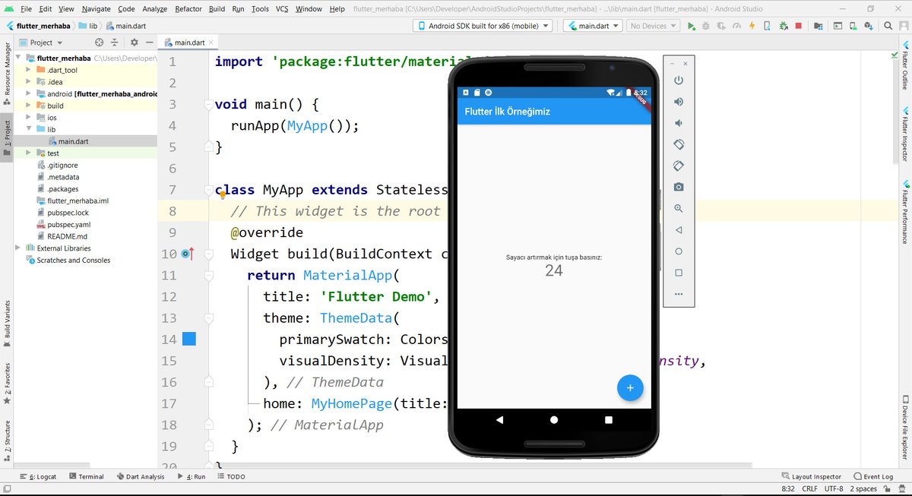Click emulator sidebar overview square
Screen dimensions: 912x496
click(x=679, y=273)
